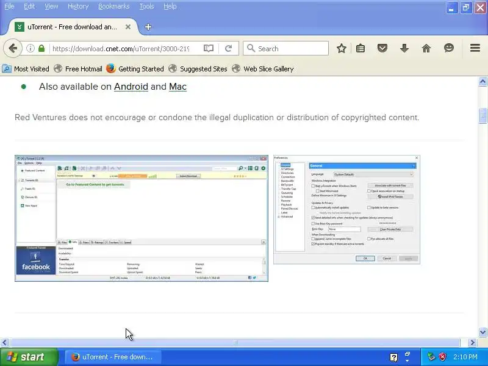Click the red security shield tray icon
Screen dimensions: 488x366
click(443, 357)
